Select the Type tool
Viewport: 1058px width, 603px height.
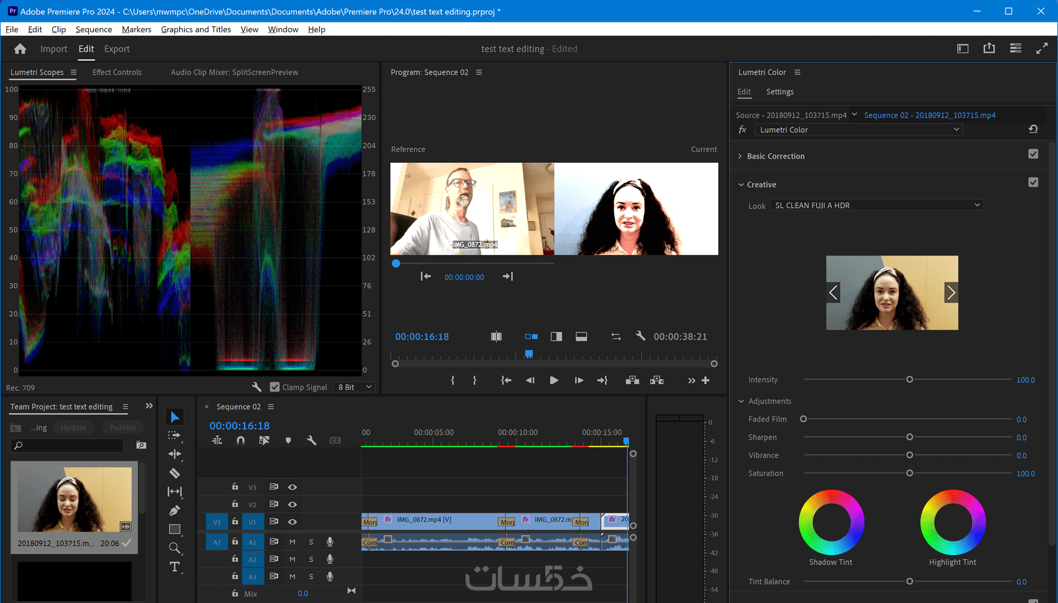[x=175, y=567]
